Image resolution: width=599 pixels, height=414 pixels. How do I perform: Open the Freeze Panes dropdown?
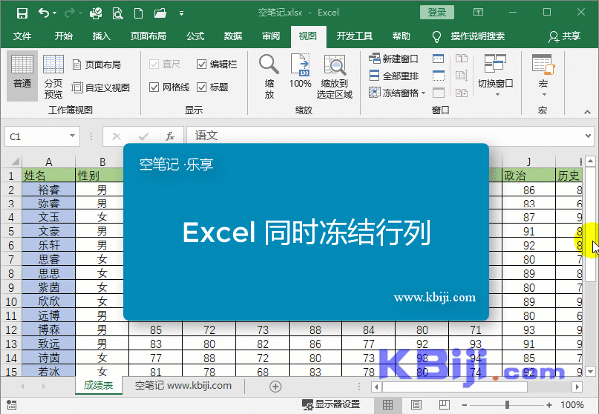[397, 93]
